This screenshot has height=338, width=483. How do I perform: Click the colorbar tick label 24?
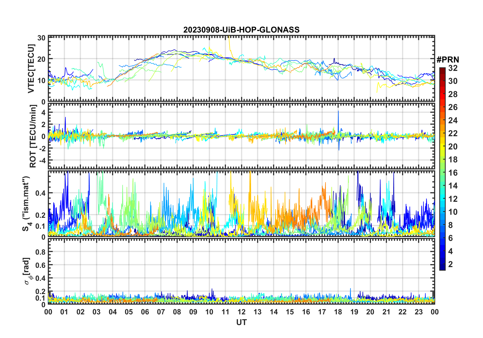tap(453, 120)
